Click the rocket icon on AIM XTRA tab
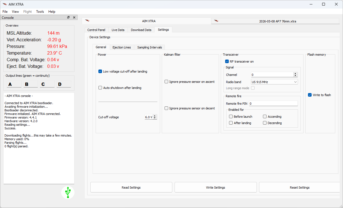Image resolution: width=343 pixels, height=208 pixels. (x=87, y=21)
